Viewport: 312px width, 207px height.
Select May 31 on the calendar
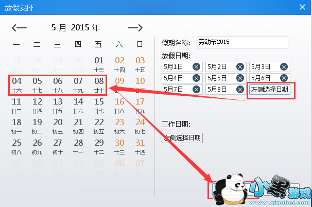point(140,147)
